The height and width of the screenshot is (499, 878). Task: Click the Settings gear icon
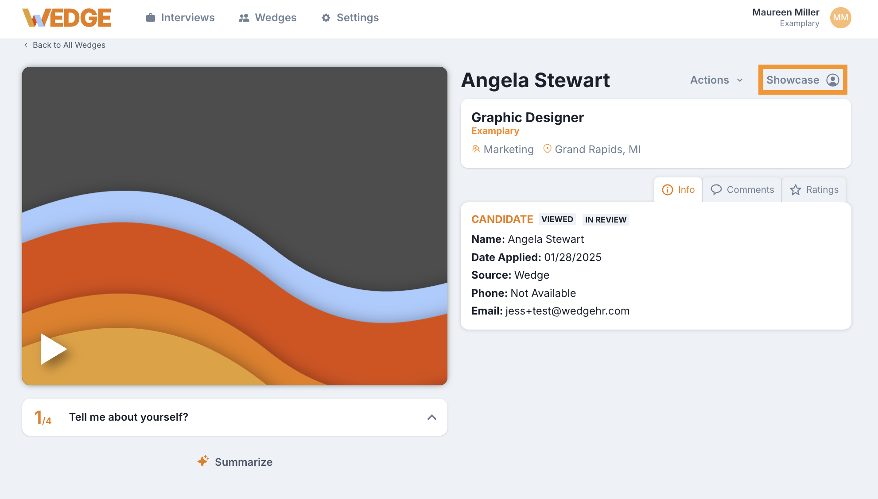(x=326, y=18)
